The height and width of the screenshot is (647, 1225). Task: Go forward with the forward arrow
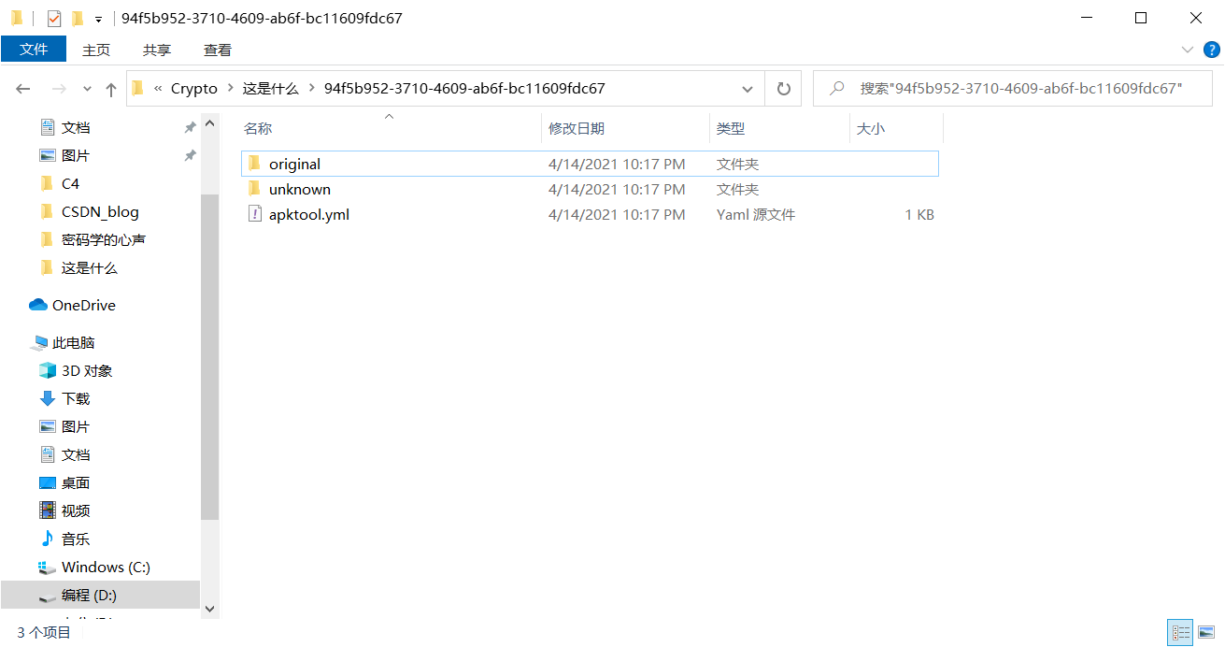[58, 89]
